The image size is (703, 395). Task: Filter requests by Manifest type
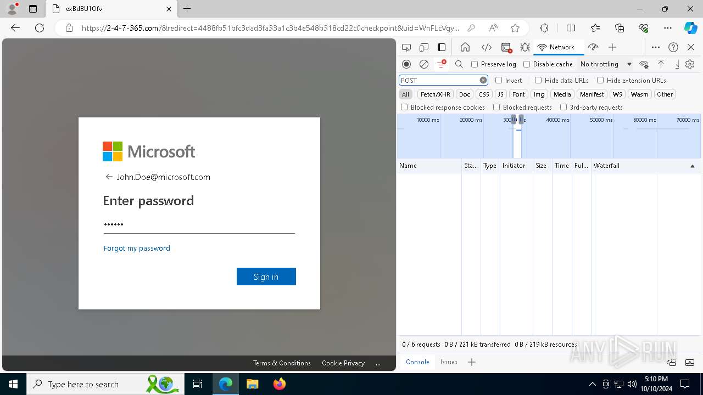point(592,94)
